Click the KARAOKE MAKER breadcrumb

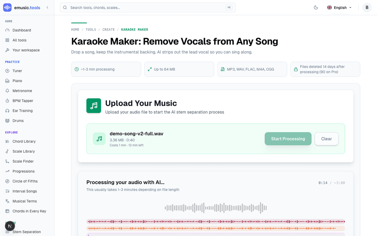(x=135, y=30)
